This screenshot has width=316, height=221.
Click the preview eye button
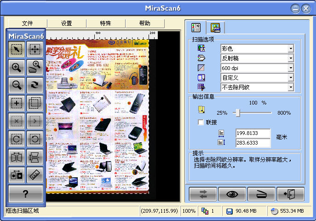(232, 194)
